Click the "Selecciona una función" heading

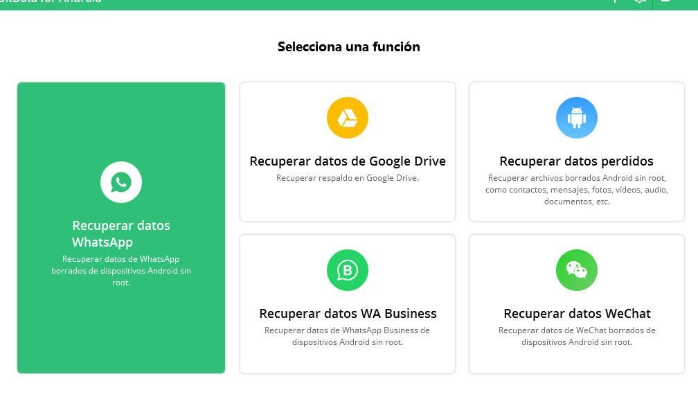coord(348,47)
